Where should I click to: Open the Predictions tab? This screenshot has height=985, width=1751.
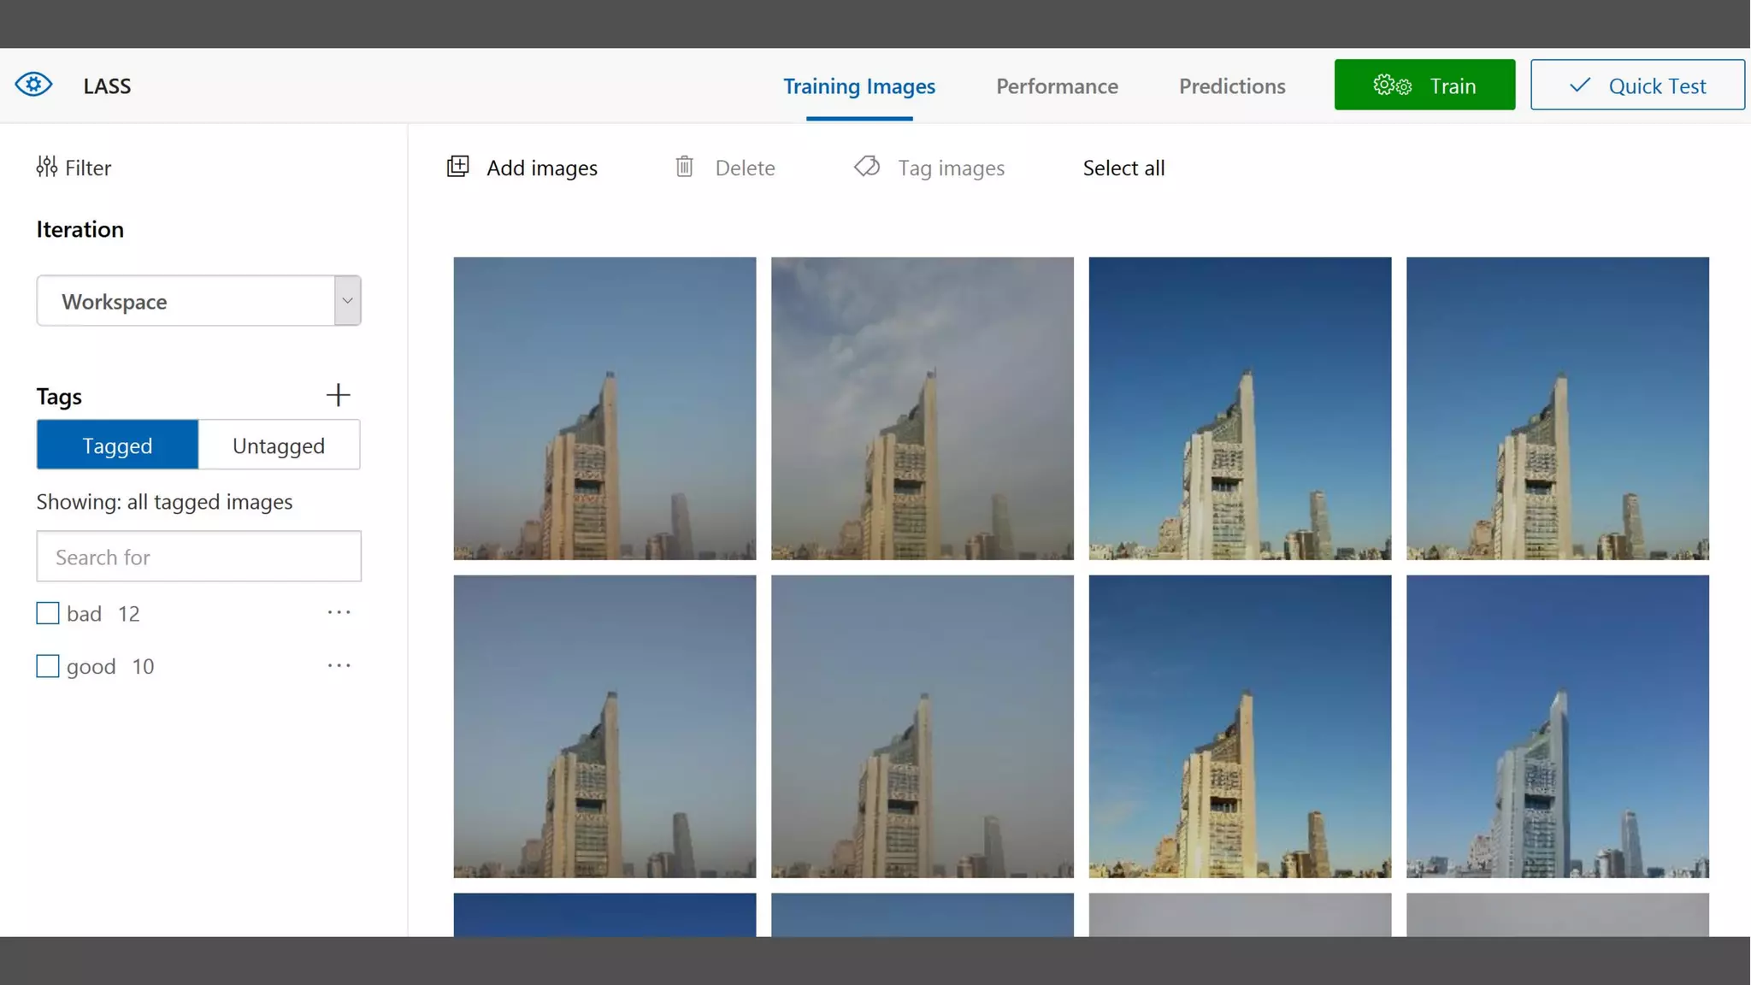tap(1232, 86)
